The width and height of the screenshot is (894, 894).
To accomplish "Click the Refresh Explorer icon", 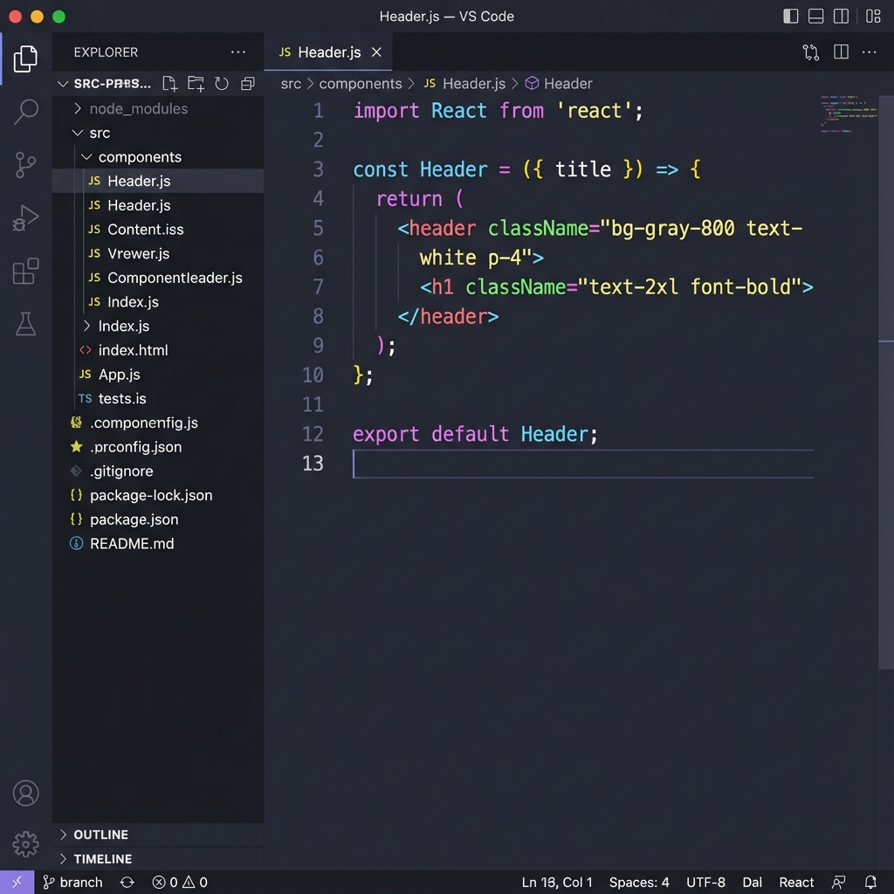I will (x=223, y=84).
